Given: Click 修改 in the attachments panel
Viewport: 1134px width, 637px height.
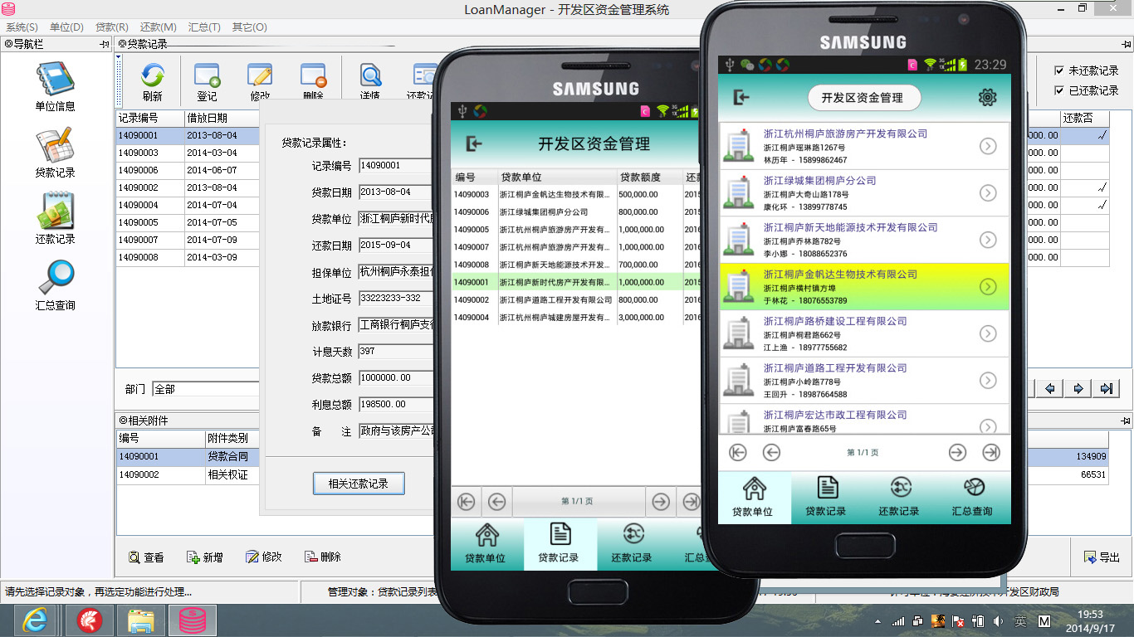Looking at the screenshot, I should tap(264, 557).
